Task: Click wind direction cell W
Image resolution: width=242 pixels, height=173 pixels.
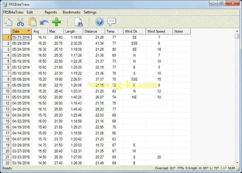Action: (134, 151)
